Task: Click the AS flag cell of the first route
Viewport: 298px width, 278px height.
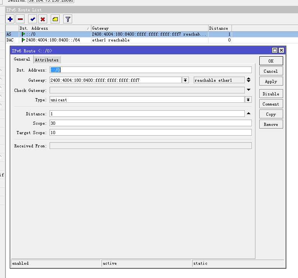Action: tap(12, 34)
